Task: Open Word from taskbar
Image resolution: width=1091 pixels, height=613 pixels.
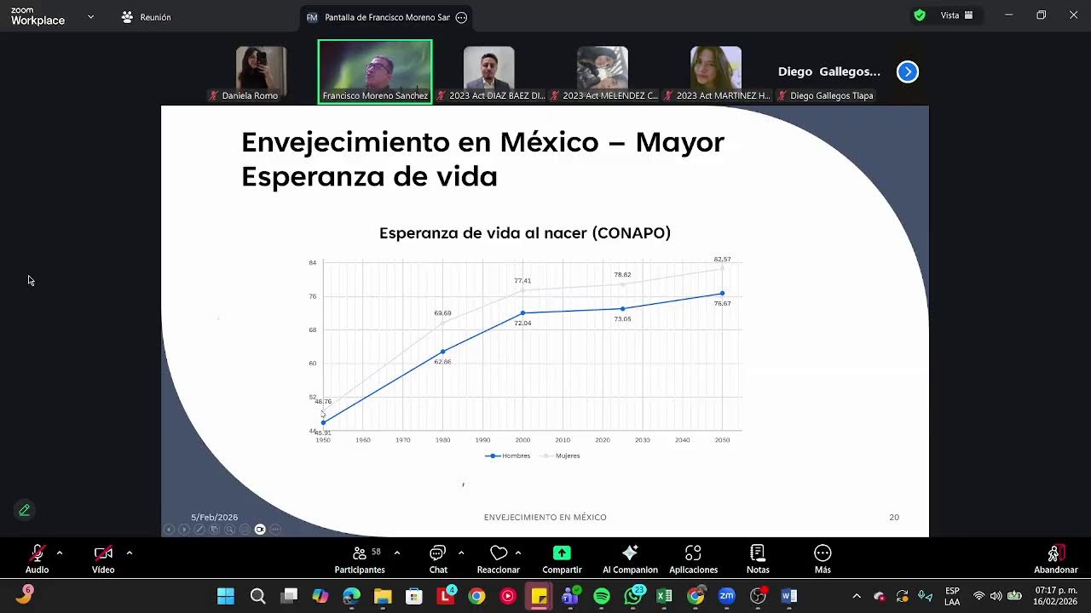Action: pos(789,596)
